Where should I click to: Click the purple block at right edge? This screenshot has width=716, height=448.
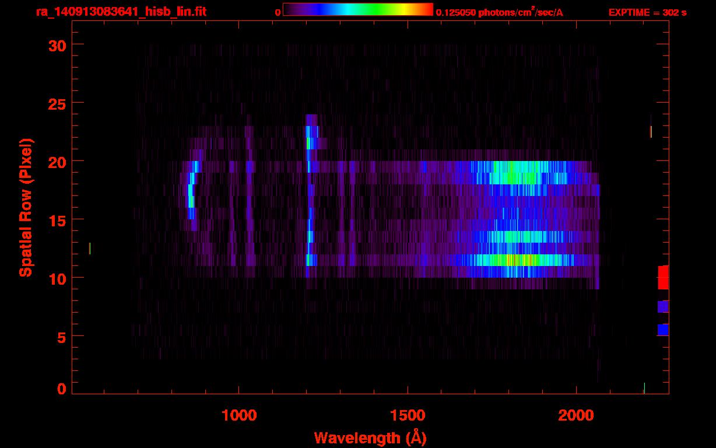click(663, 306)
